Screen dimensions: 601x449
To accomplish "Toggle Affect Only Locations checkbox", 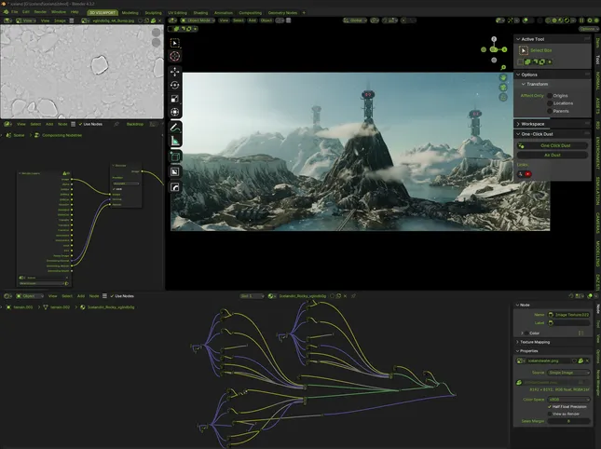I will [x=550, y=103].
